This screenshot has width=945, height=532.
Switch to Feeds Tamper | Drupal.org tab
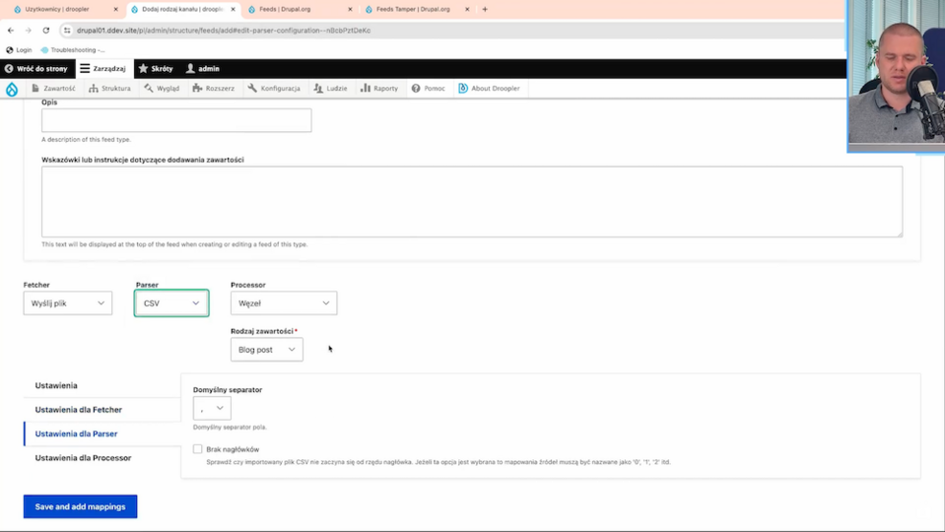click(413, 9)
